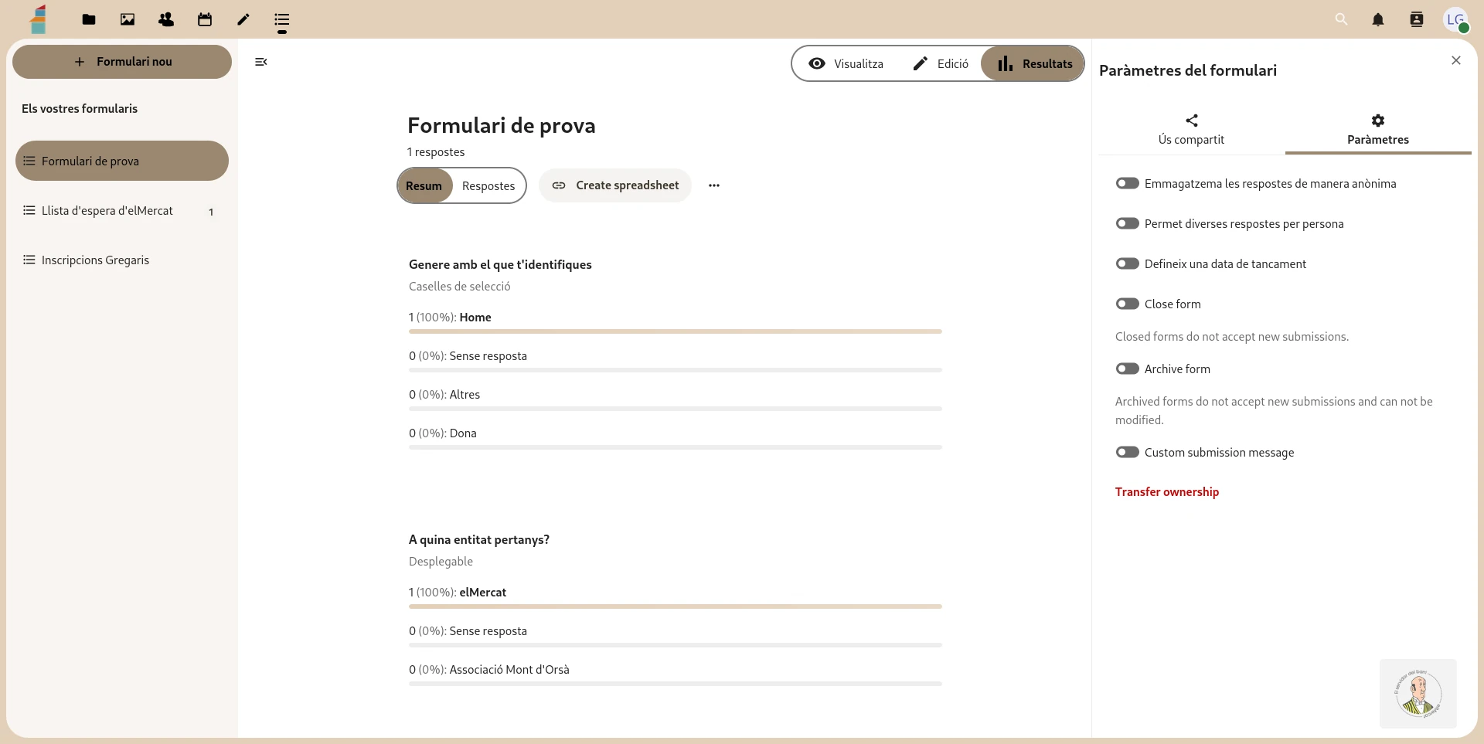The width and height of the screenshot is (1484, 744).
Task: Toggle the Archive form switch
Action: (1128, 369)
